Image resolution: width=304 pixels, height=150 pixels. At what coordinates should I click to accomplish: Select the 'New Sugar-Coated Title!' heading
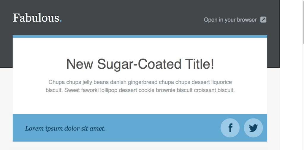140,64
